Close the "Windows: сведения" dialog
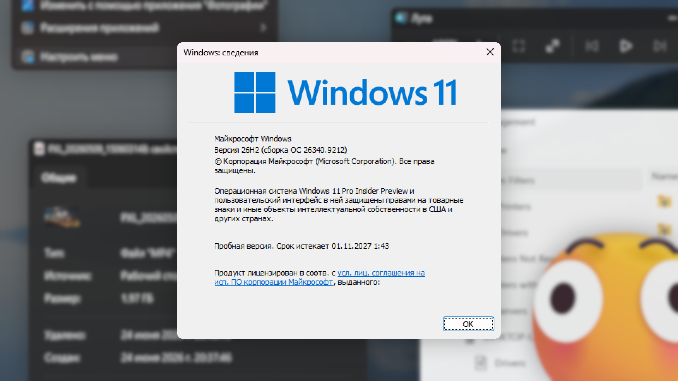Image resolution: width=678 pixels, height=381 pixels. pos(490,52)
